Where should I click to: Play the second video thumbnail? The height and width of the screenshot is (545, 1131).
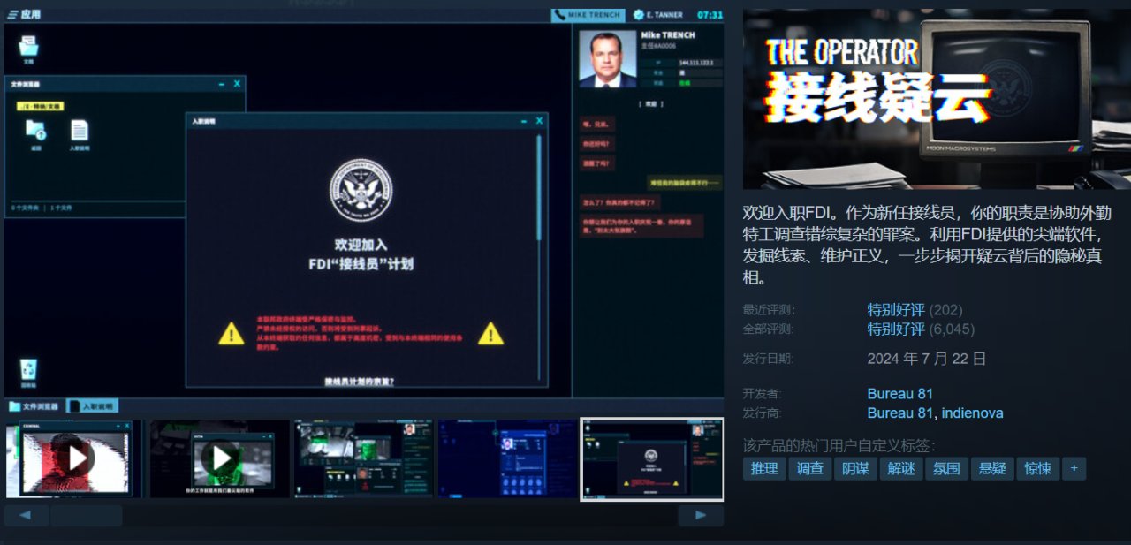point(220,458)
